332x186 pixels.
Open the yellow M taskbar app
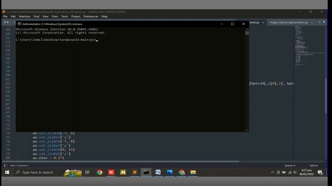click(123, 172)
